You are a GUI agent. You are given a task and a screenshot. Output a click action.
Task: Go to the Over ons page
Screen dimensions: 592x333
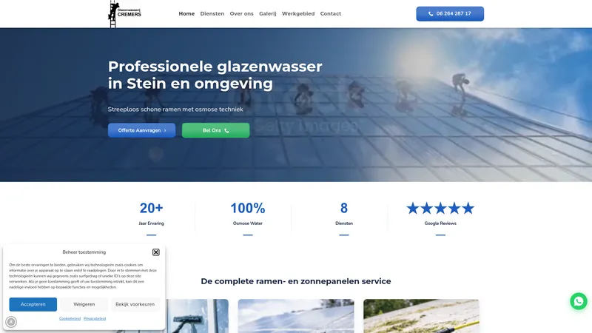[x=242, y=13]
